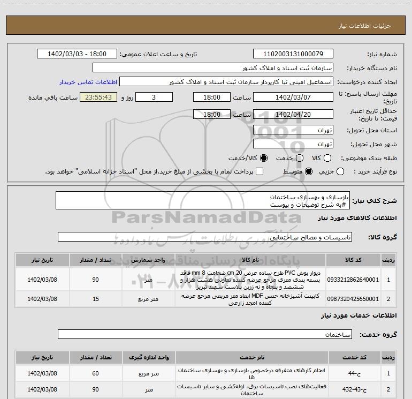The height and width of the screenshot is (399, 412).
Task: Click the remaining days field showing 3
Action: point(154,97)
